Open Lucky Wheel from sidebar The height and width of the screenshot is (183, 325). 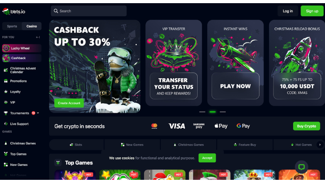pyautogui.click(x=22, y=48)
